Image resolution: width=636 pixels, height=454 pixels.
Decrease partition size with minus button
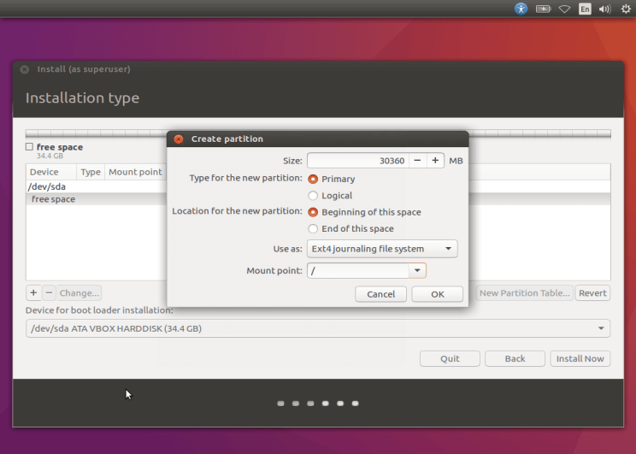(x=416, y=161)
